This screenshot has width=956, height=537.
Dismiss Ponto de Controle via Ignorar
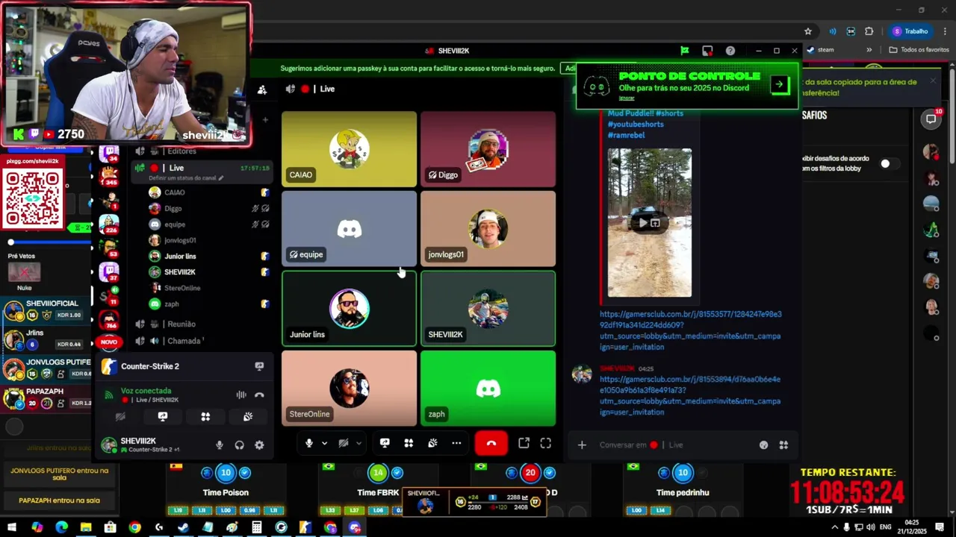[x=626, y=98]
